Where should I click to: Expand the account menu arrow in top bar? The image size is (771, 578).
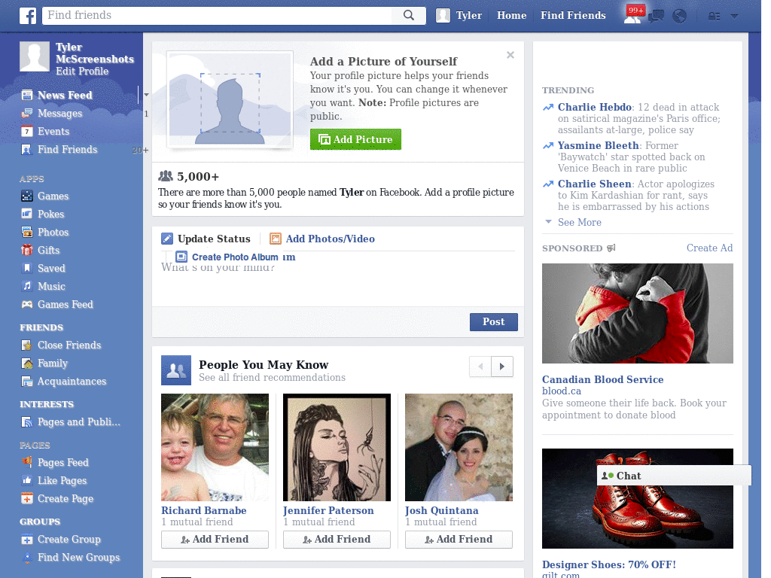pos(735,17)
